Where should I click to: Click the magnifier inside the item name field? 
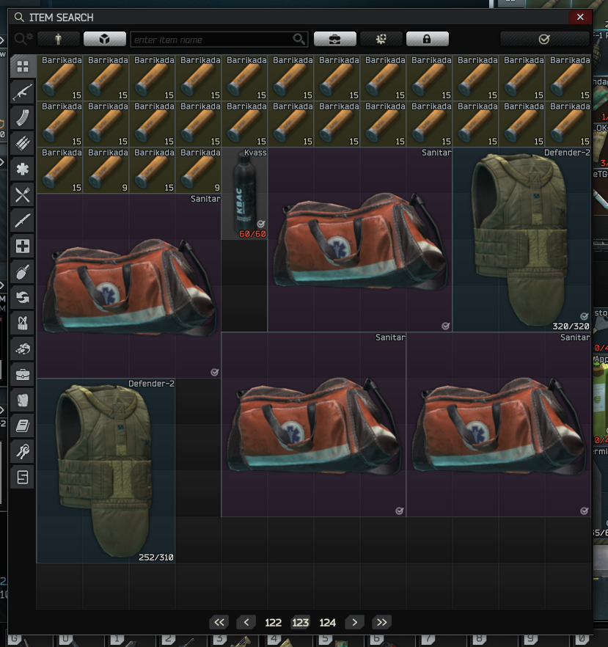298,39
